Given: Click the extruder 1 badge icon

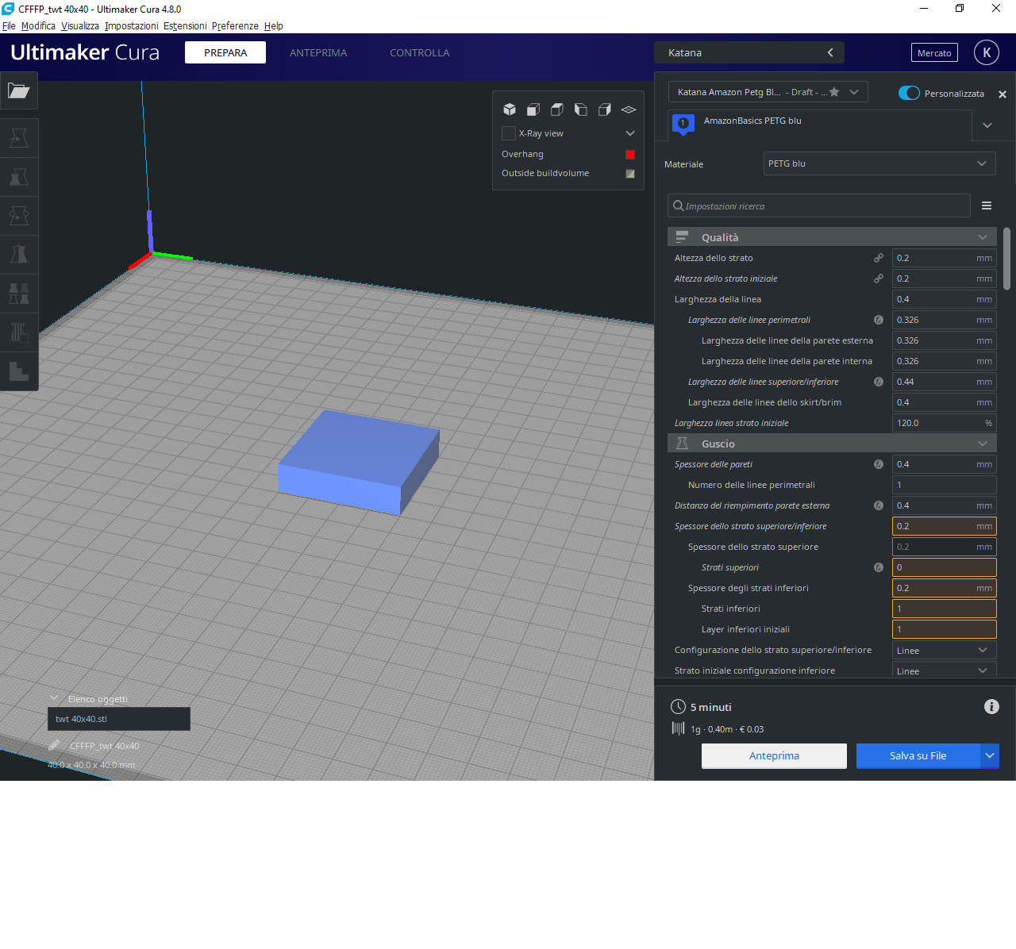Looking at the screenshot, I should coord(683,124).
